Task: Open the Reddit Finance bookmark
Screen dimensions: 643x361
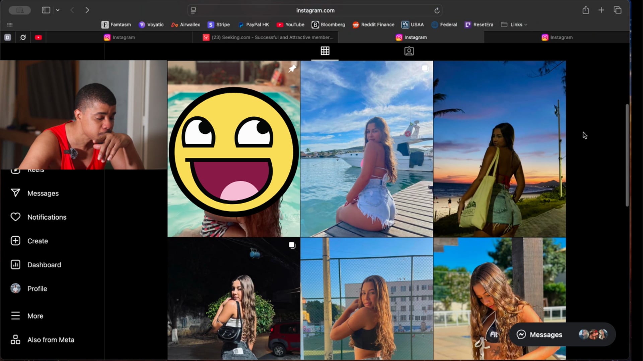Action: point(373,24)
